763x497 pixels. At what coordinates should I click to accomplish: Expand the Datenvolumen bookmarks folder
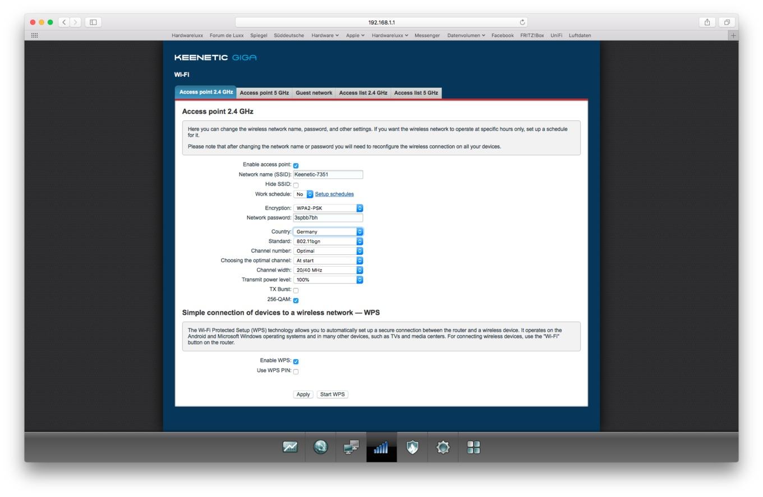click(466, 35)
